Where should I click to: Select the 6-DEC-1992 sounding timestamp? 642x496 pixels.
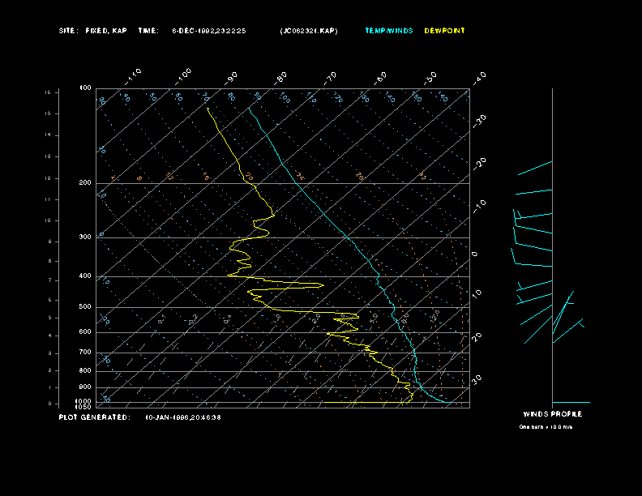click(209, 31)
